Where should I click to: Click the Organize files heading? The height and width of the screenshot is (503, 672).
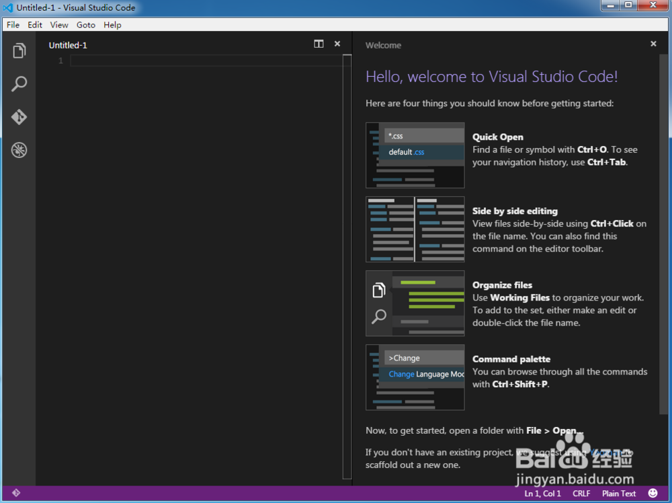coord(502,285)
